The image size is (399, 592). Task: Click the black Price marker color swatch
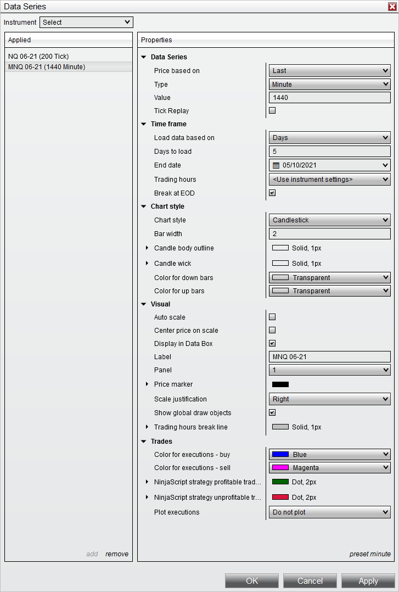coord(280,384)
